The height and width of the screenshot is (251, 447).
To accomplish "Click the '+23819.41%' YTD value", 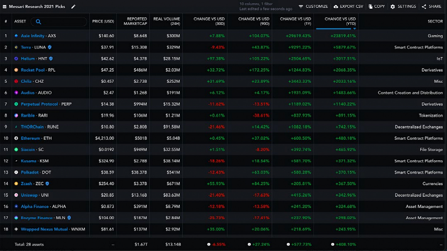I will [x=343, y=36].
